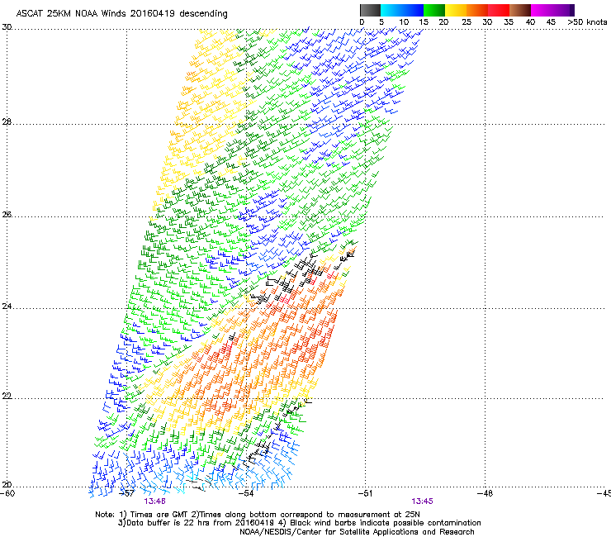Select the gray 0–5 knots legend swatch
The height and width of the screenshot is (537, 611).
point(370,10)
